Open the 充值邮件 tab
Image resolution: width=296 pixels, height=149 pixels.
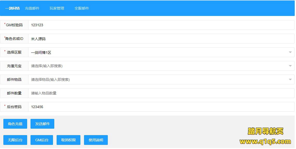coord(32,8)
